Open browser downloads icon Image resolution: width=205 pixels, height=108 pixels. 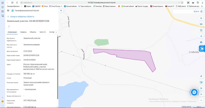(202, 2)
